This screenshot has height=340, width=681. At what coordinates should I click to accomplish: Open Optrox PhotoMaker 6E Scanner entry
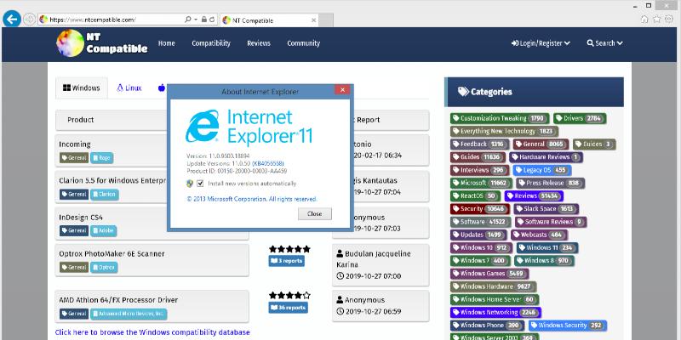112,253
